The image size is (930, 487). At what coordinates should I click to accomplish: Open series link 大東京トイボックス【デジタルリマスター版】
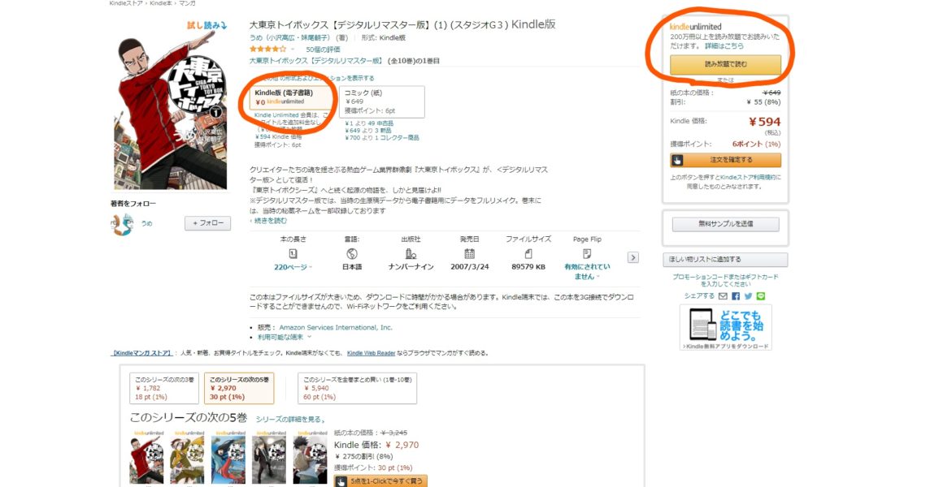(x=315, y=60)
